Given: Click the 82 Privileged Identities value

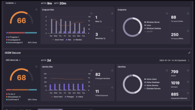Looking at the screenshot, I should (98, 75).
